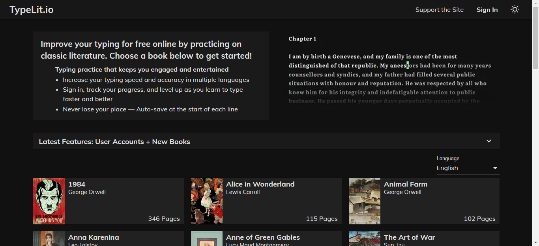The image size is (539, 246).
Task: Open the 1984 book title
Action: (77, 184)
